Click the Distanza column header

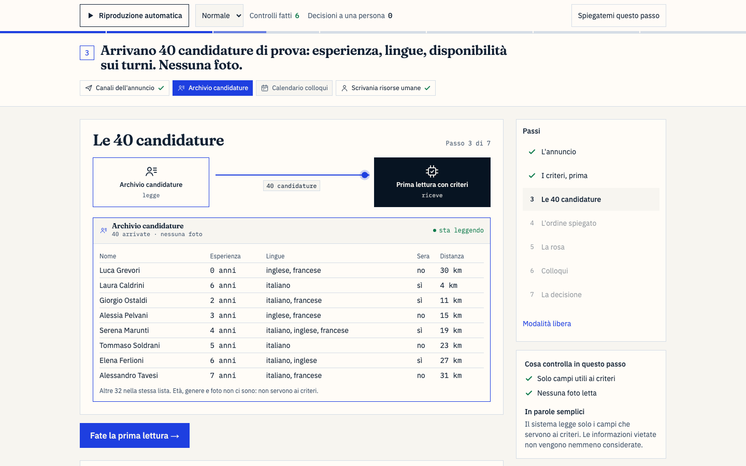452,256
